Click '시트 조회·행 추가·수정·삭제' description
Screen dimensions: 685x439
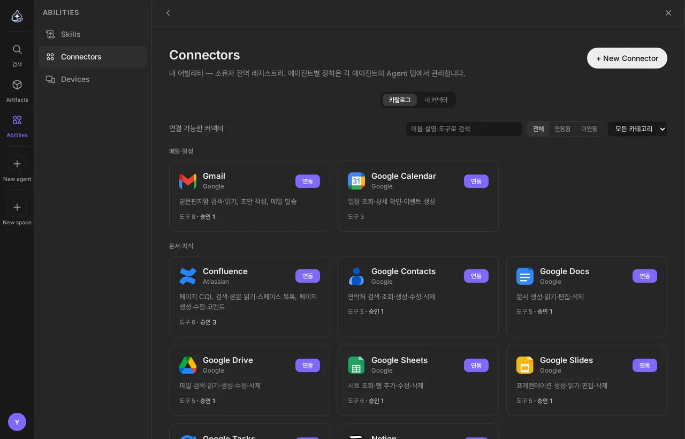386,385
